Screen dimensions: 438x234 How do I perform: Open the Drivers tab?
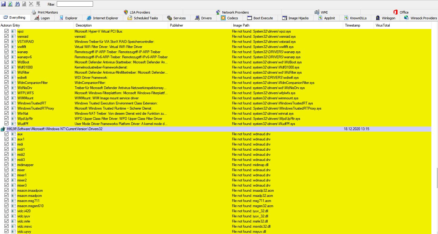click(x=203, y=18)
